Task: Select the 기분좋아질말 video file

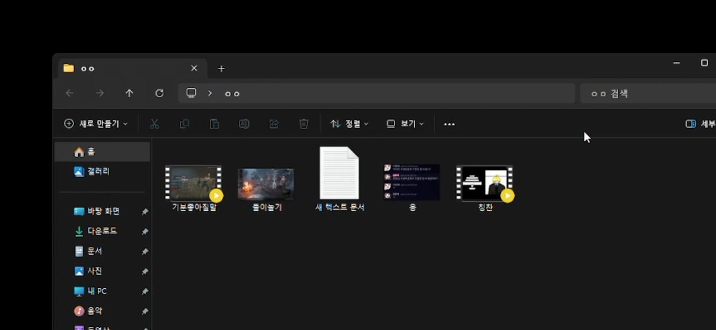Action: (x=193, y=189)
